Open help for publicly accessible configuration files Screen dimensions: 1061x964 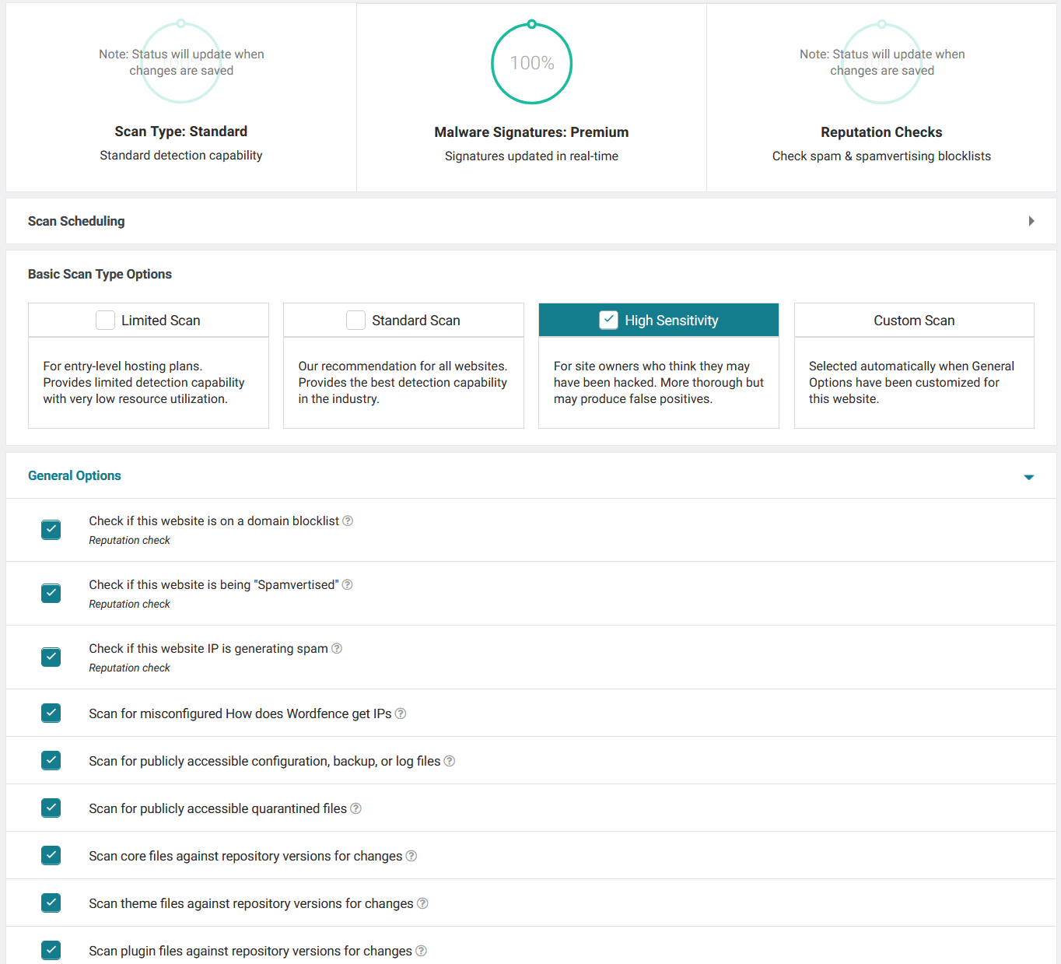(x=450, y=762)
